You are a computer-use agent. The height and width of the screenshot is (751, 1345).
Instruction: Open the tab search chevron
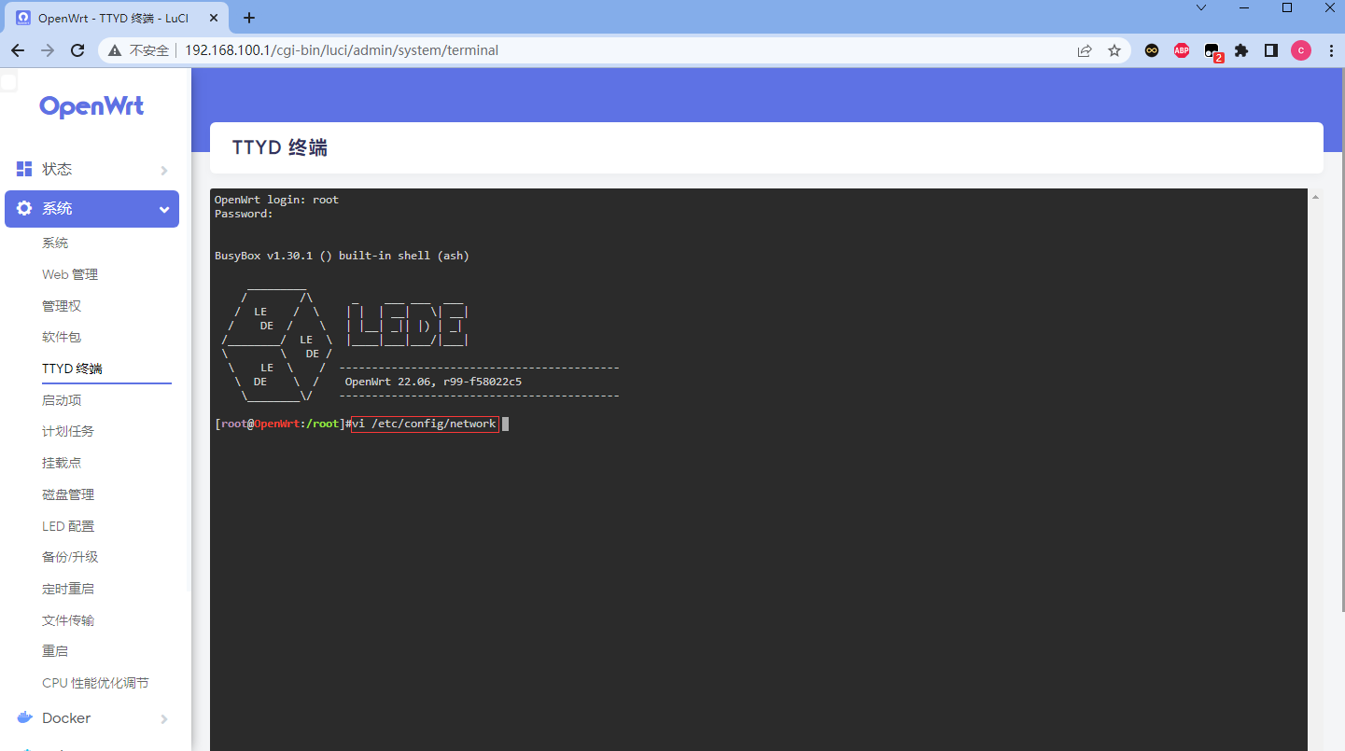(1201, 7)
